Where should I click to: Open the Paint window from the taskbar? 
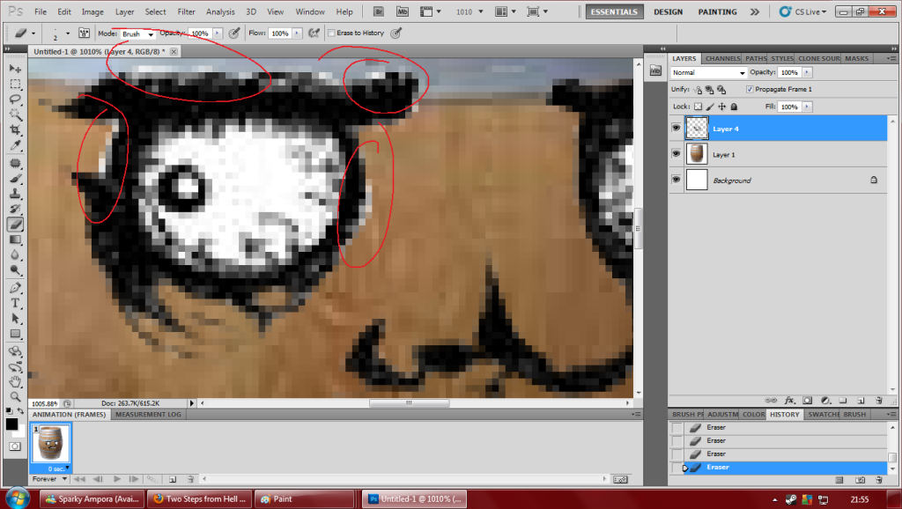pyautogui.click(x=305, y=498)
